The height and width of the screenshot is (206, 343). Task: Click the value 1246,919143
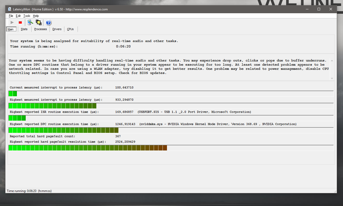pos(125,124)
